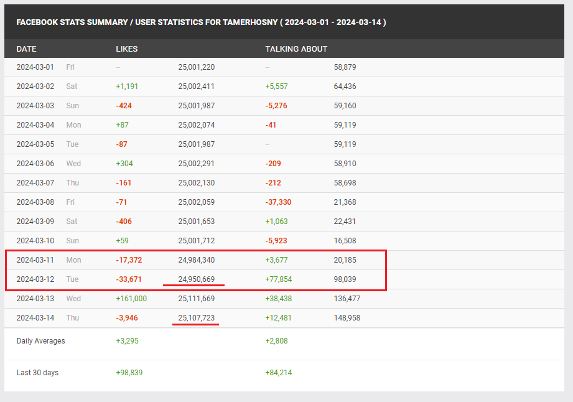The image size is (573, 402).
Task: Click Daily Averages likes +3,295
Action: click(x=127, y=341)
